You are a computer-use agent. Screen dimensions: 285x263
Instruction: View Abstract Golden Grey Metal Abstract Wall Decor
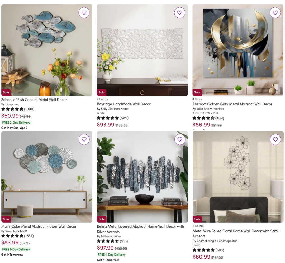pos(232,104)
